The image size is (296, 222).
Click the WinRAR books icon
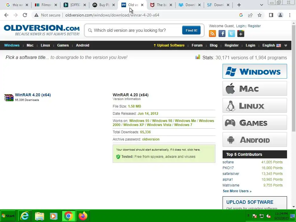[9, 98]
